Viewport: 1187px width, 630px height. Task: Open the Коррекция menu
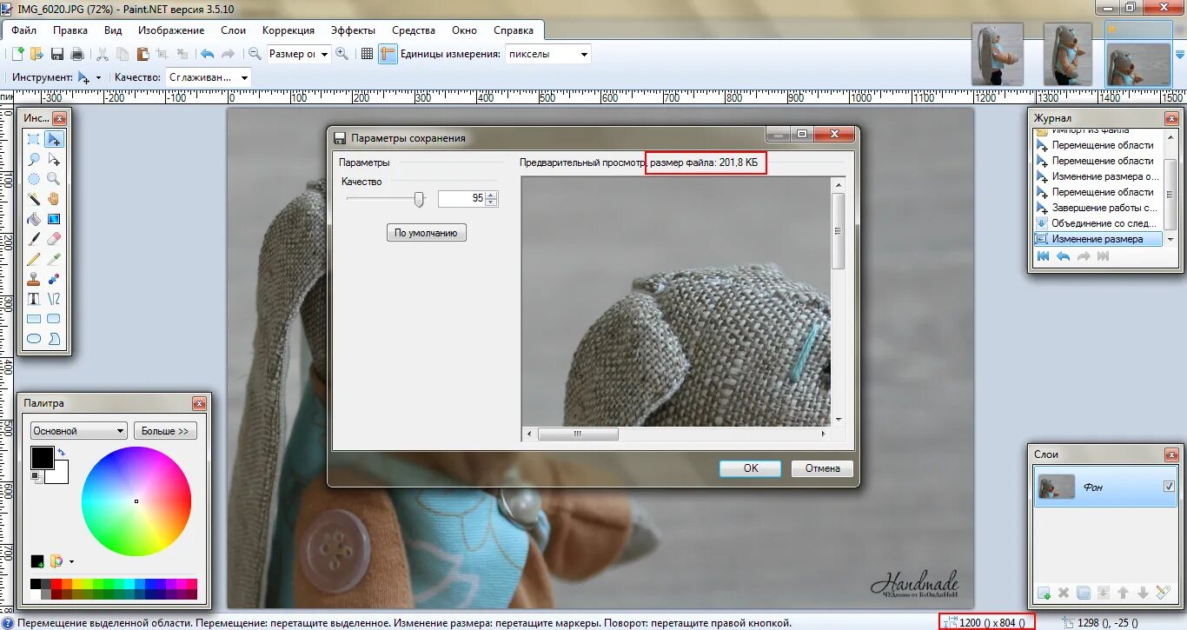(288, 30)
